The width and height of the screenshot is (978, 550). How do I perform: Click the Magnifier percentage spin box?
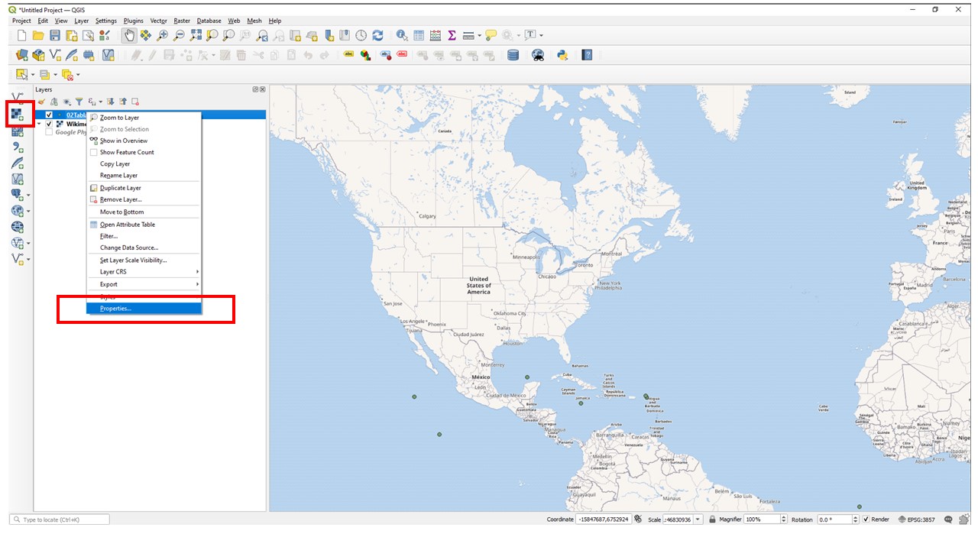[766, 519]
